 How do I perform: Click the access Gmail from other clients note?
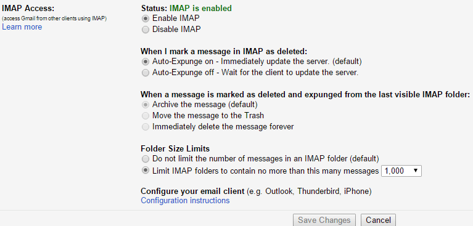tap(54, 18)
